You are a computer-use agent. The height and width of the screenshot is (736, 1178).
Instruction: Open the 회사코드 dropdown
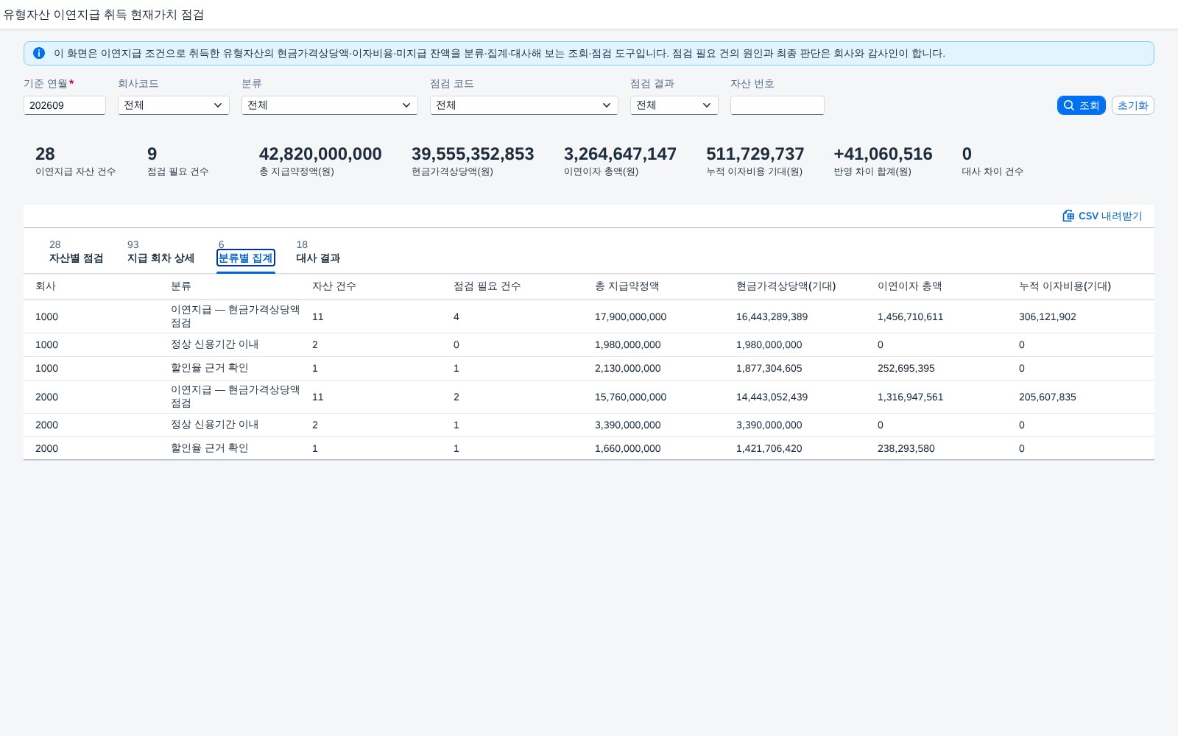[x=174, y=105]
